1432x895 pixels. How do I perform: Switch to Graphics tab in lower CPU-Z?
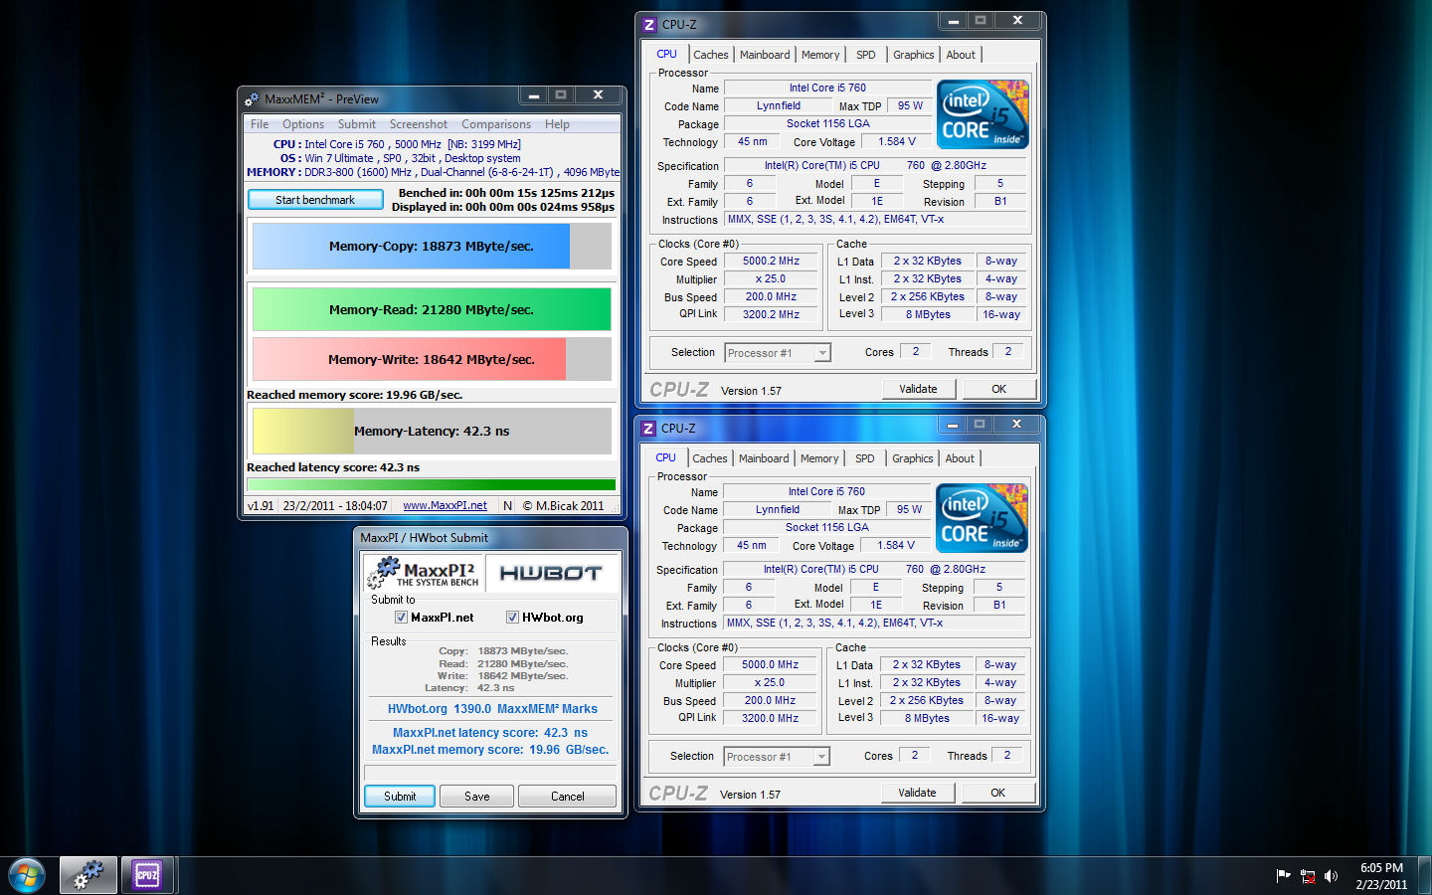click(913, 458)
